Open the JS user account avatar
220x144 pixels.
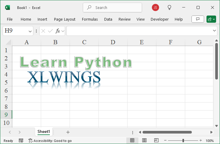pos(155,7)
